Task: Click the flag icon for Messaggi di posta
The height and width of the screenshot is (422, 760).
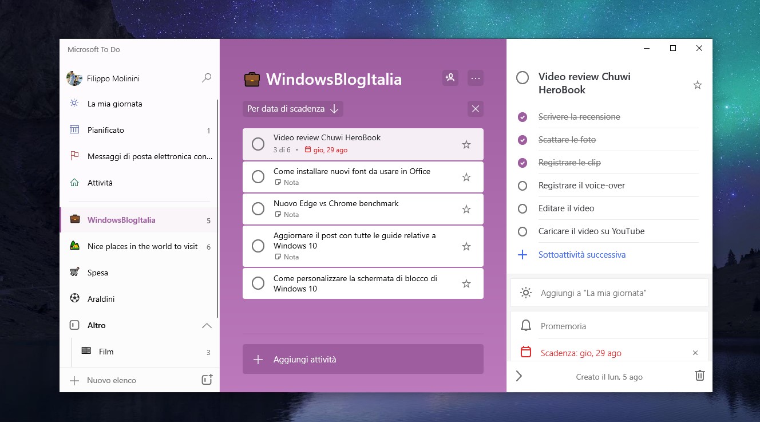Action: 74,156
